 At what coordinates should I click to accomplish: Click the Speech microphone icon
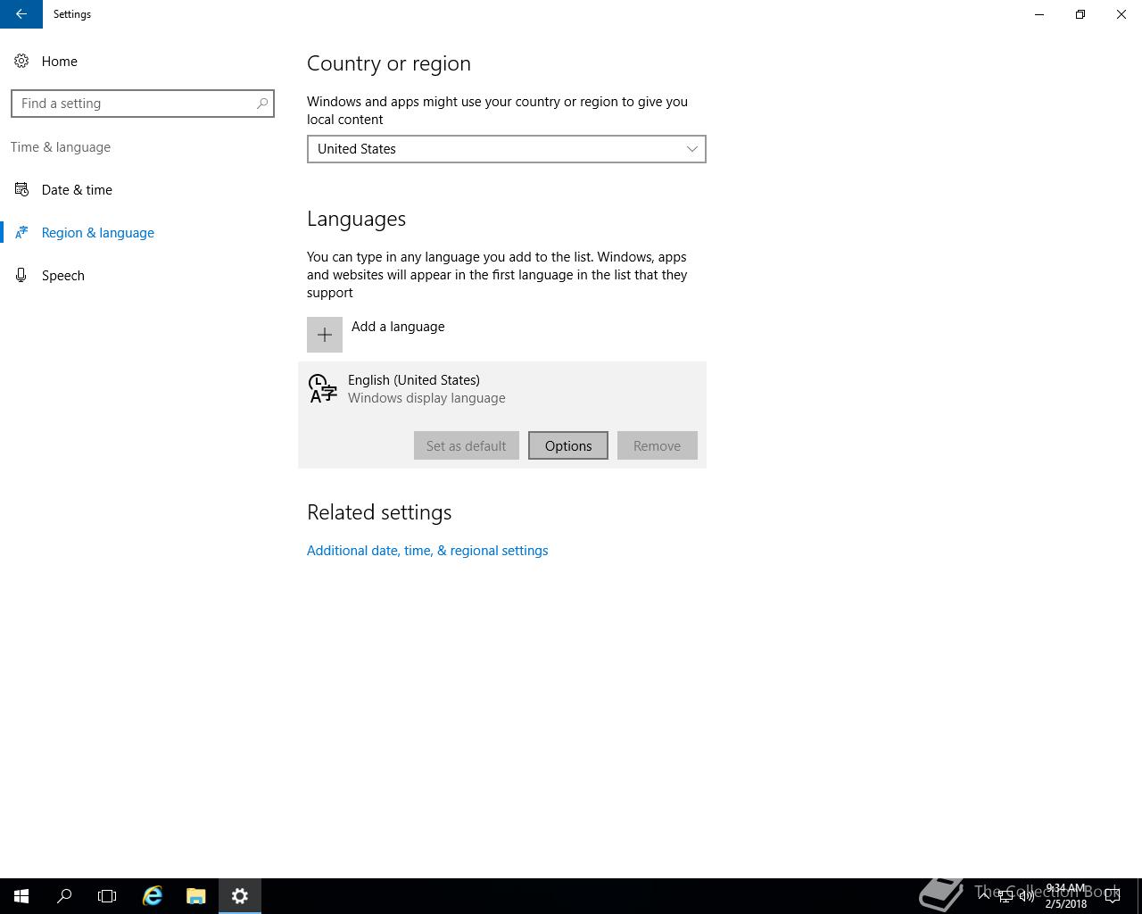(21, 275)
